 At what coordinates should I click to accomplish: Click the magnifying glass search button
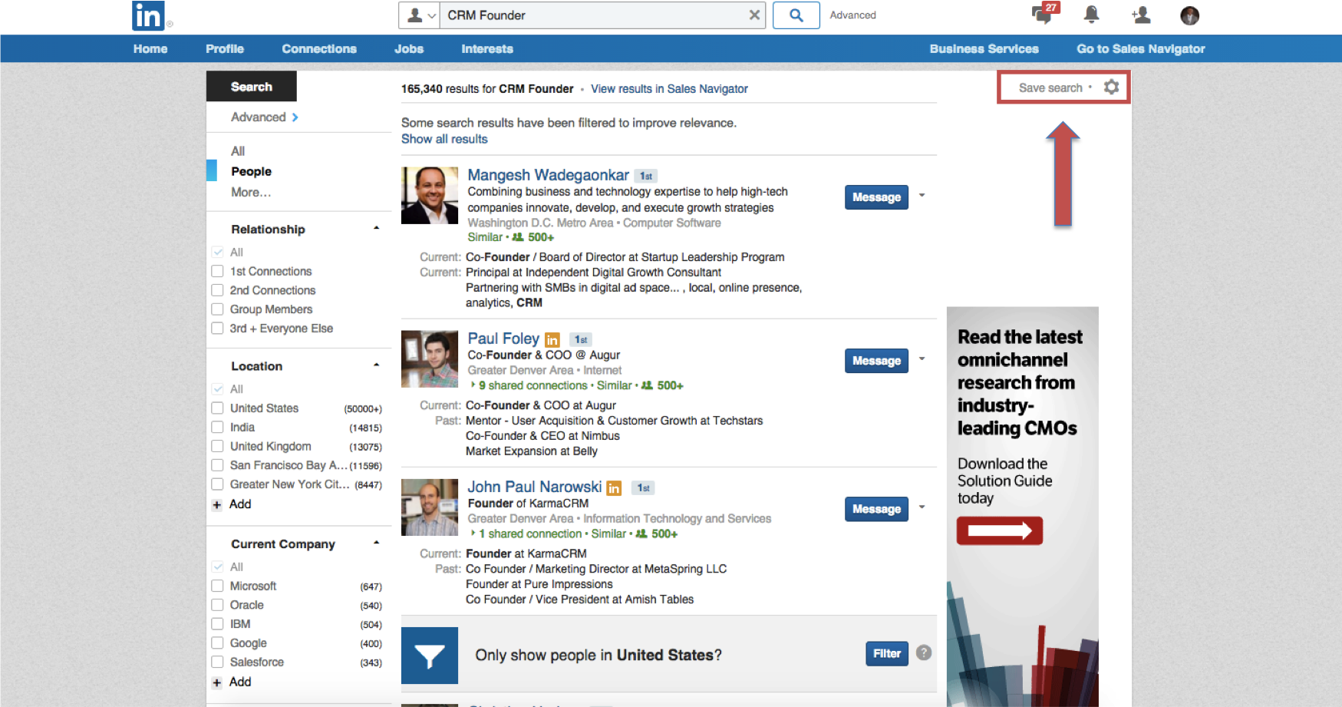tap(796, 15)
